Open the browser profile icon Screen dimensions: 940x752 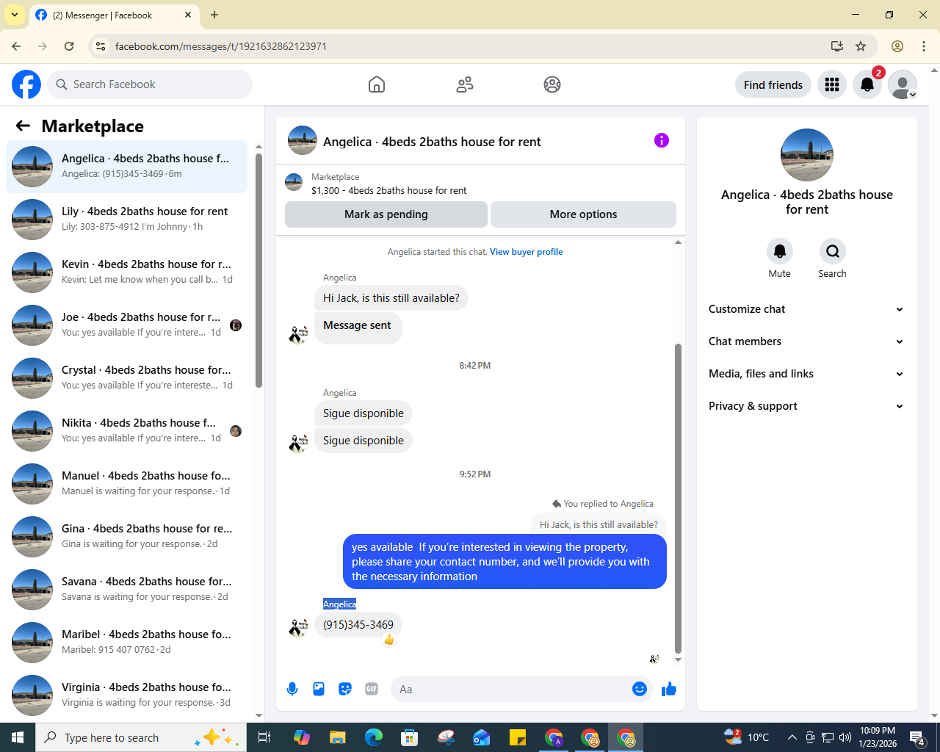tap(897, 46)
